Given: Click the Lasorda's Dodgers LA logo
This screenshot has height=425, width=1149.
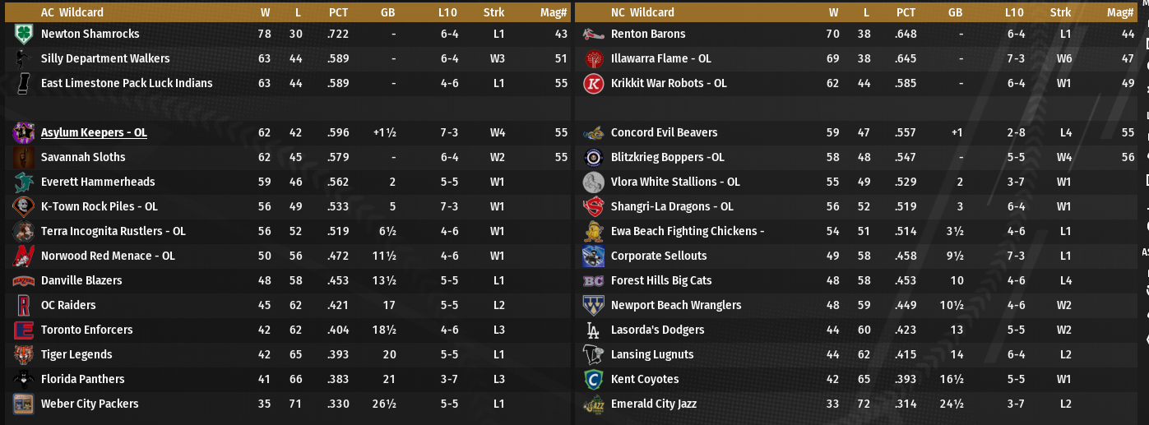Looking at the screenshot, I should (x=593, y=330).
